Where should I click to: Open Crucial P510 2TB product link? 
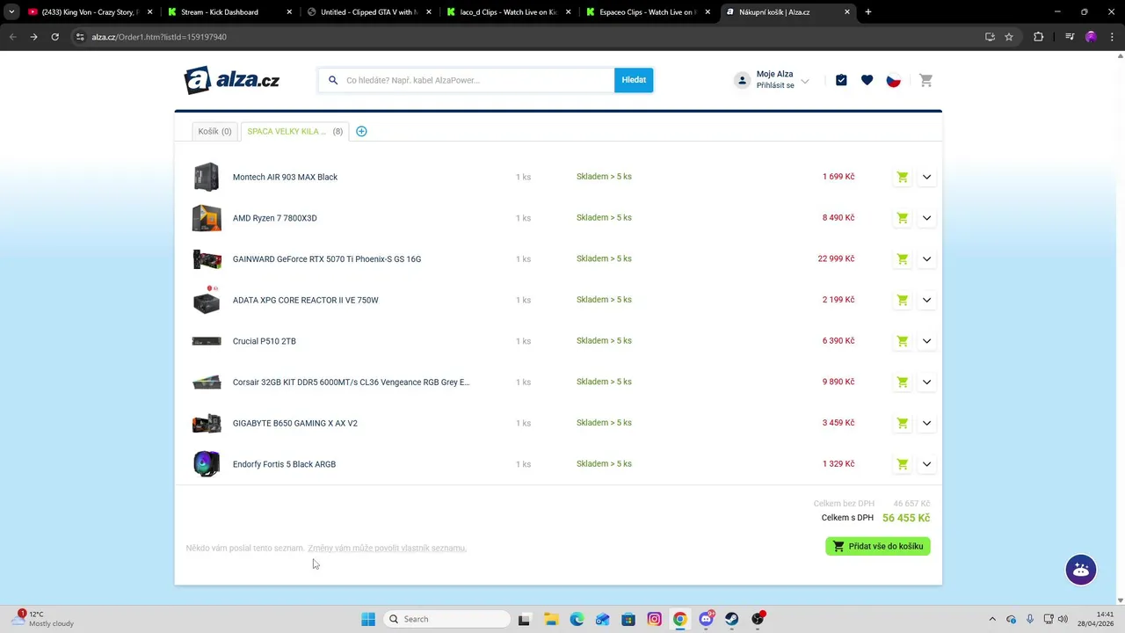[265, 341]
